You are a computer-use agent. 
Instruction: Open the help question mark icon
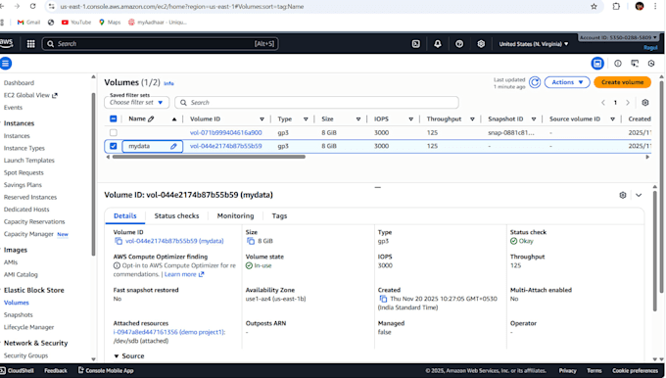point(459,44)
